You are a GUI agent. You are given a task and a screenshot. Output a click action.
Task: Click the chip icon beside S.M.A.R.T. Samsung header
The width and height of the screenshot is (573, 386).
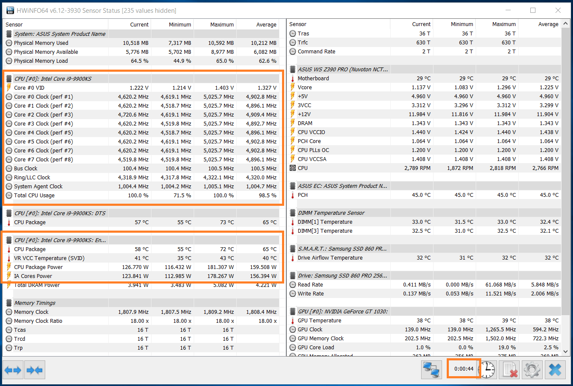(293, 249)
